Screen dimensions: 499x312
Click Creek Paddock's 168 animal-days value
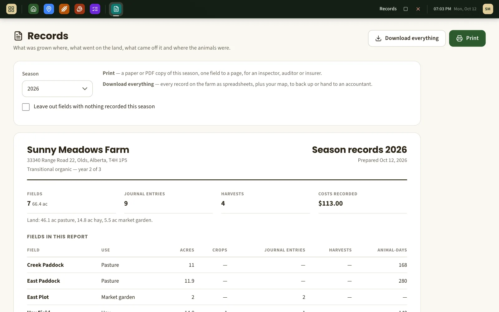coord(403,265)
